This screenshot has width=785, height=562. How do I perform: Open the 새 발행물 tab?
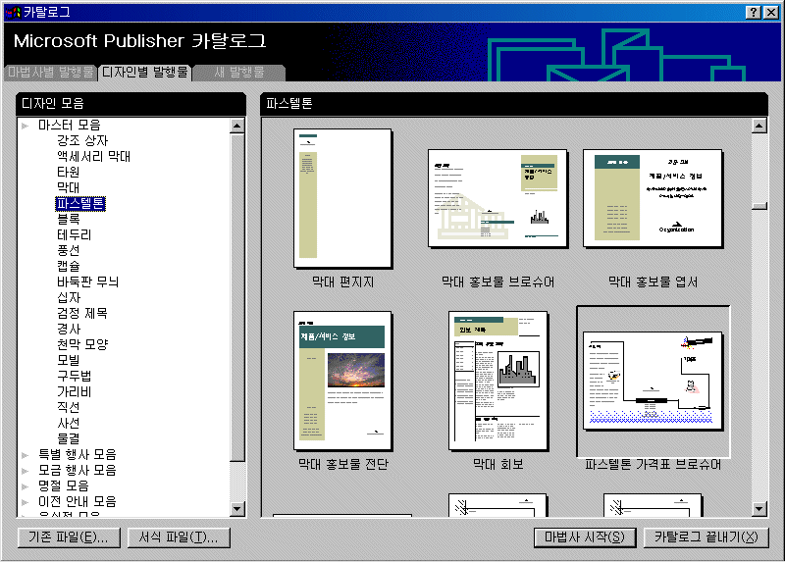coord(238,73)
